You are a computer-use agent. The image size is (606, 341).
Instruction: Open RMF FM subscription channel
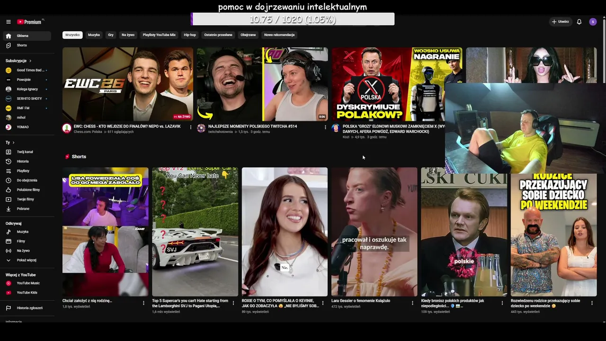point(27,108)
